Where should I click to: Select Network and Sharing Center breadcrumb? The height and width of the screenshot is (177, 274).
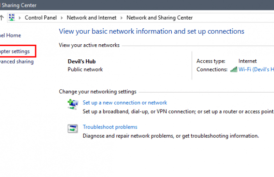159,18
